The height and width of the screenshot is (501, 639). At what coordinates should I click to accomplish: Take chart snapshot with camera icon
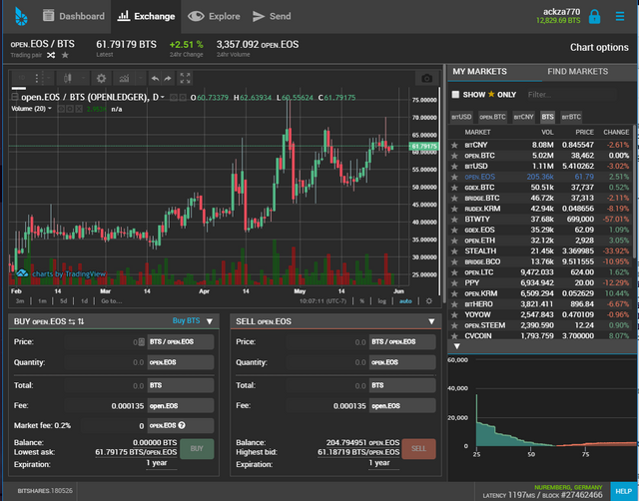point(426,78)
